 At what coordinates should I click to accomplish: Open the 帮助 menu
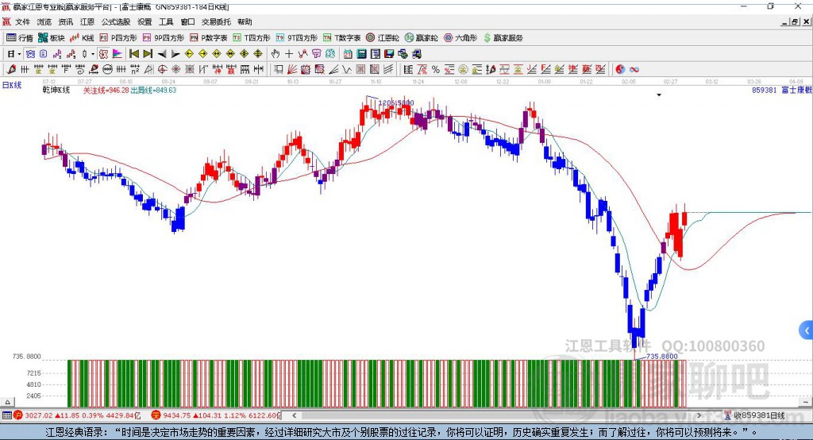(x=245, y=21)
